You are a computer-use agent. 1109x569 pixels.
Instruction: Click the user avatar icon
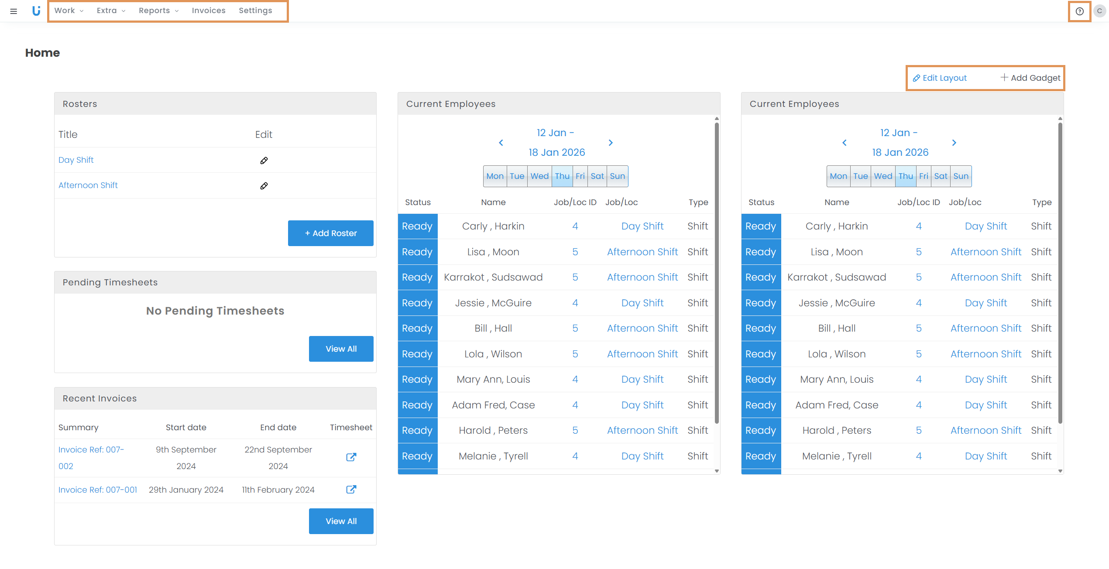(1099, 11)
